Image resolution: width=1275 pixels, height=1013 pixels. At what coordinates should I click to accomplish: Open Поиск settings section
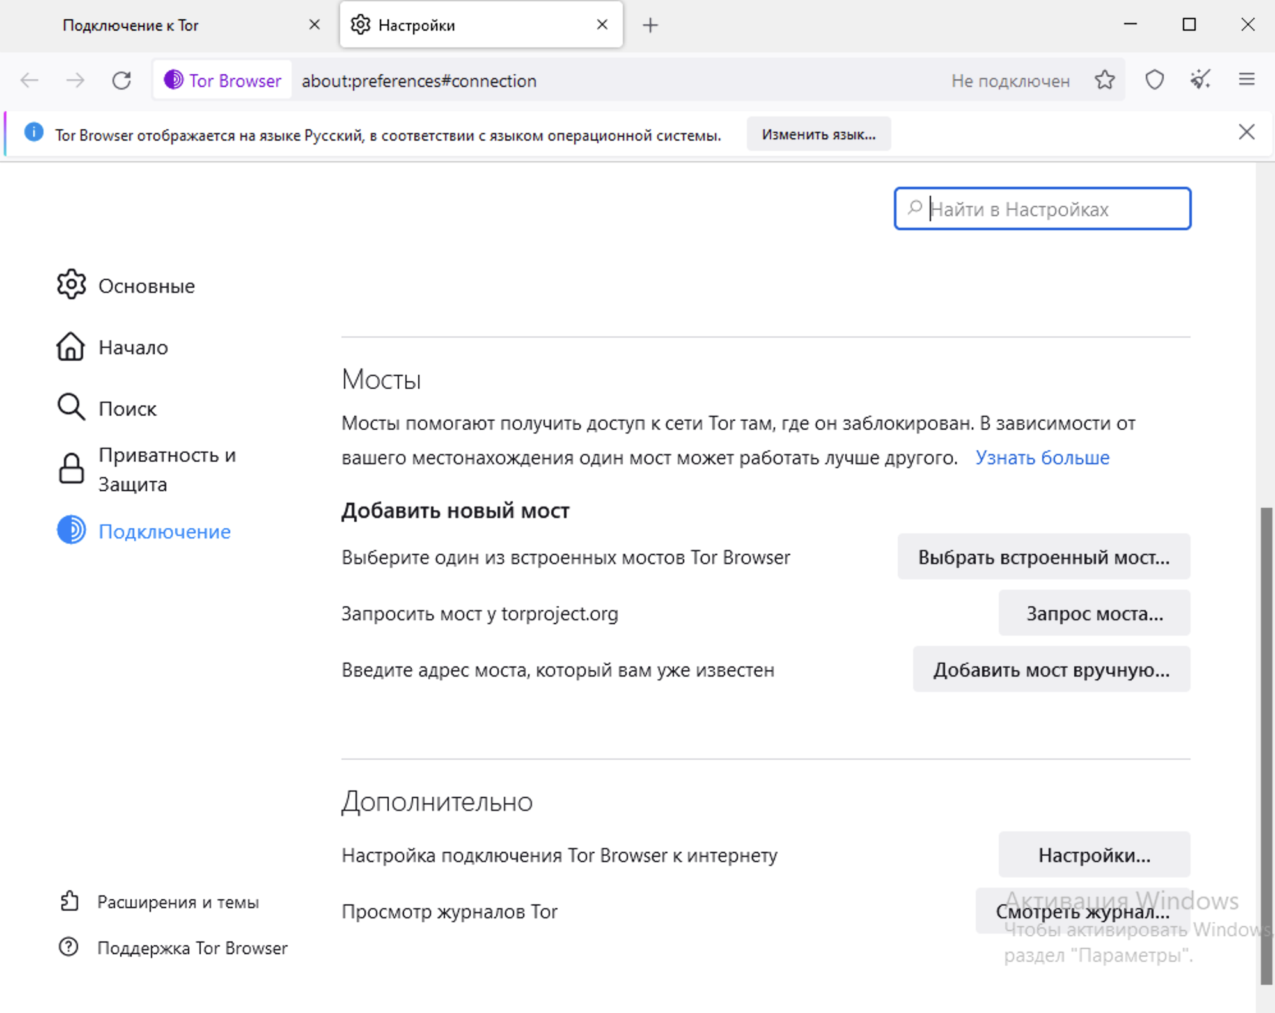[126, 407]
